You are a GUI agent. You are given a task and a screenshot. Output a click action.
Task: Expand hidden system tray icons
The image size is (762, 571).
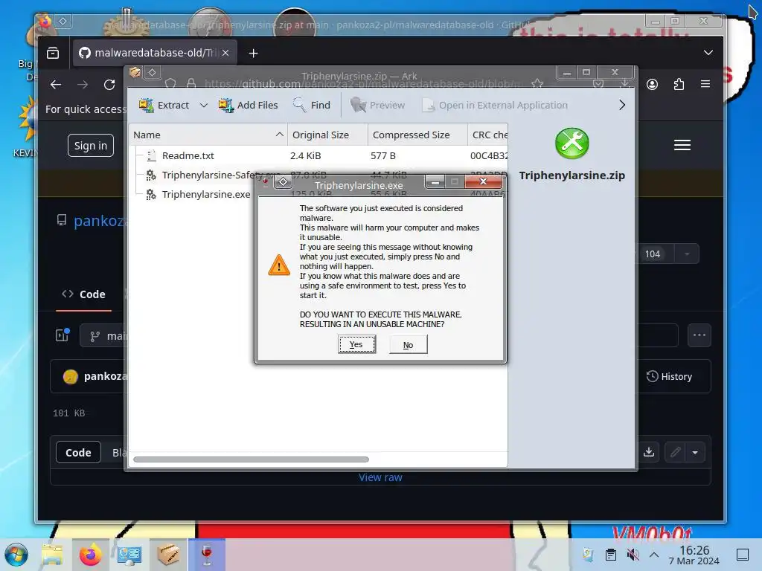coord(654,554)
